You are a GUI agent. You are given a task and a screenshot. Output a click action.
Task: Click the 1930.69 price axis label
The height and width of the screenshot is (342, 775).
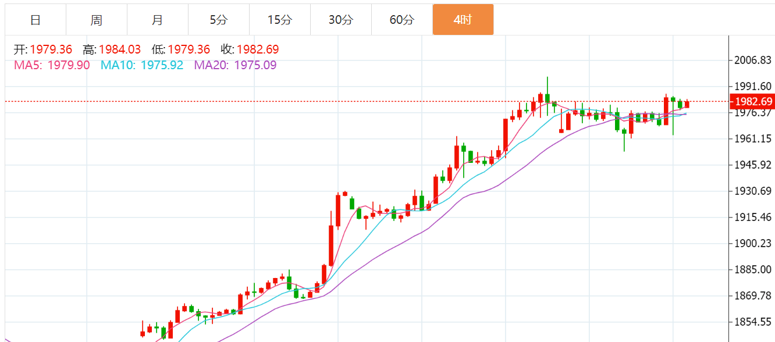(x=753, y=191)
